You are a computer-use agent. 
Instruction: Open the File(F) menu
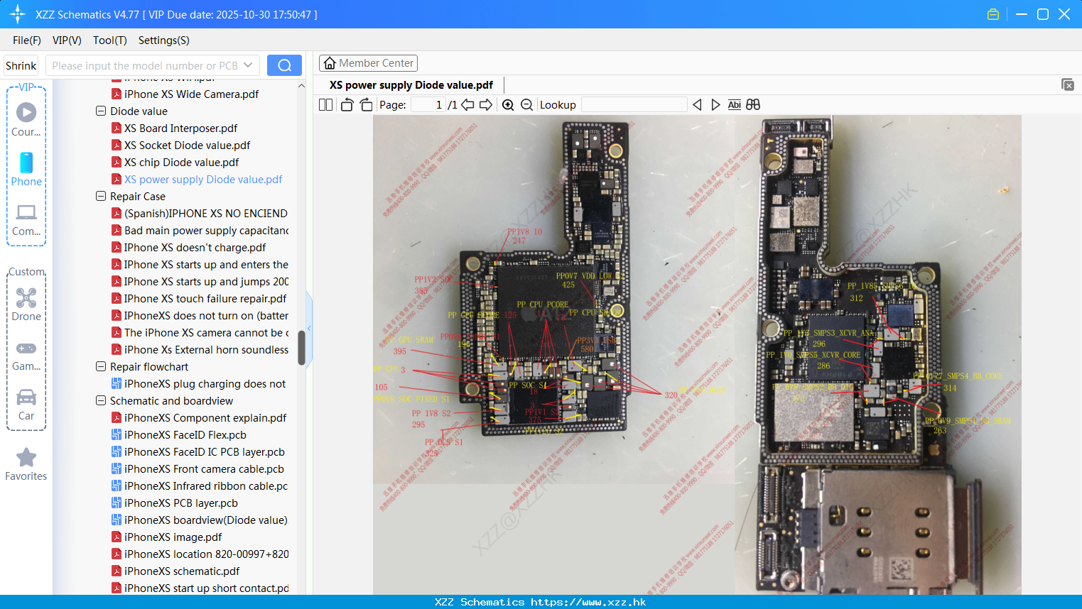click(27, 40)
